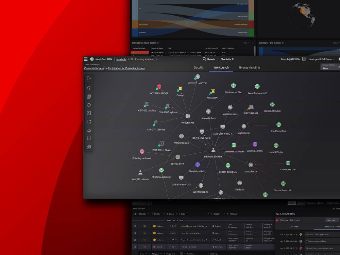Viewport: 340px width, 255px height.
Task: Click the collapse panel icon atop the sidebar
Action: (89, 79)
